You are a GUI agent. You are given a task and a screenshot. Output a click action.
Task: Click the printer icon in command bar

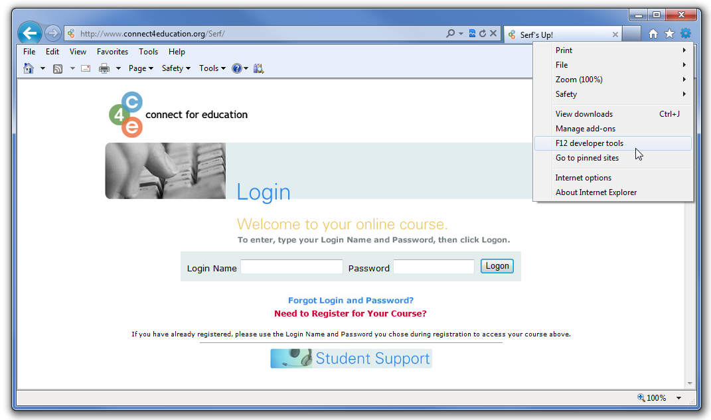104,68
